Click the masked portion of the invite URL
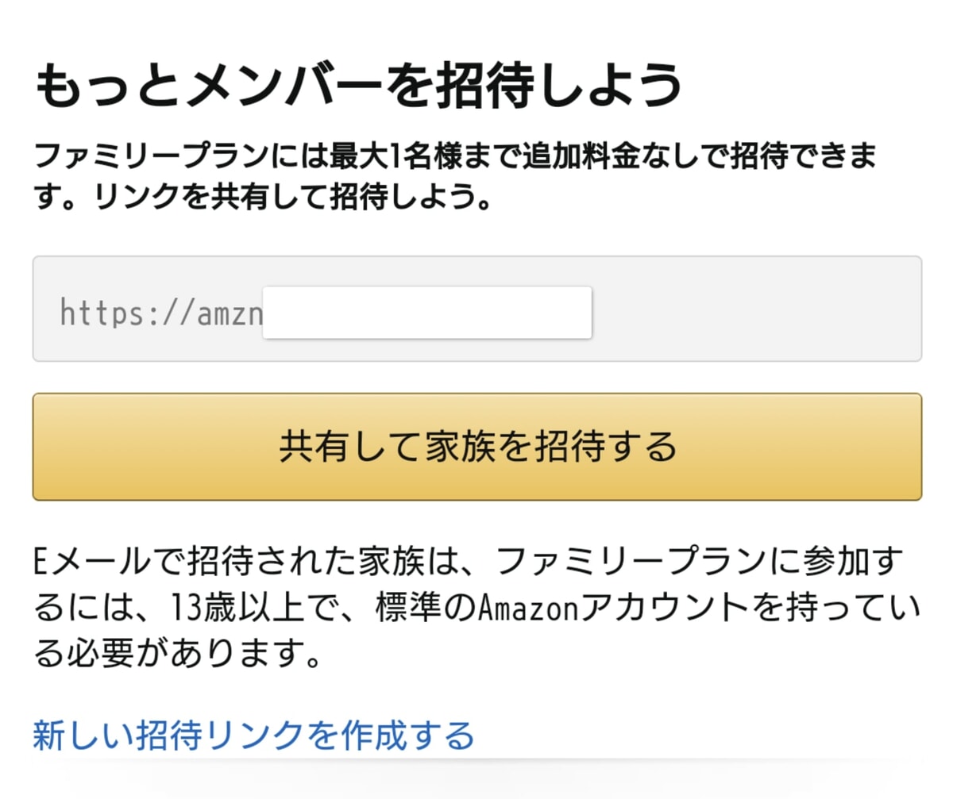The width and height of the screenshot is (953, 799). (426, 311)
